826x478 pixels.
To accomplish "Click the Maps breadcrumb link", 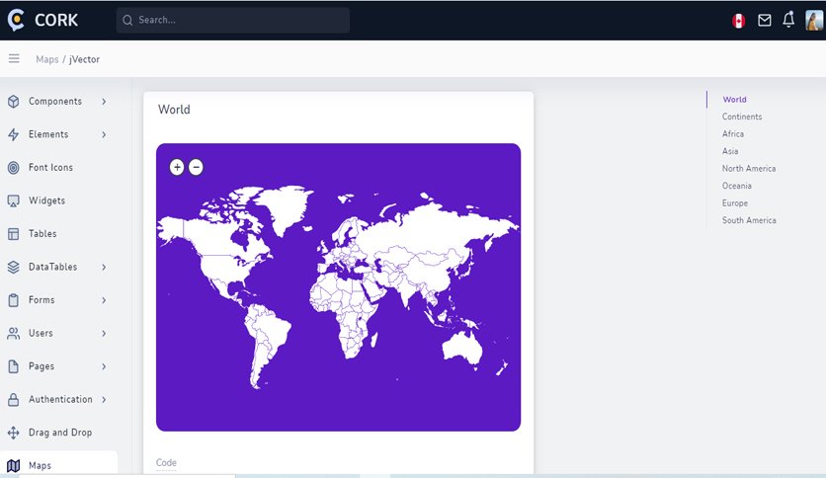I will point(46,59).
